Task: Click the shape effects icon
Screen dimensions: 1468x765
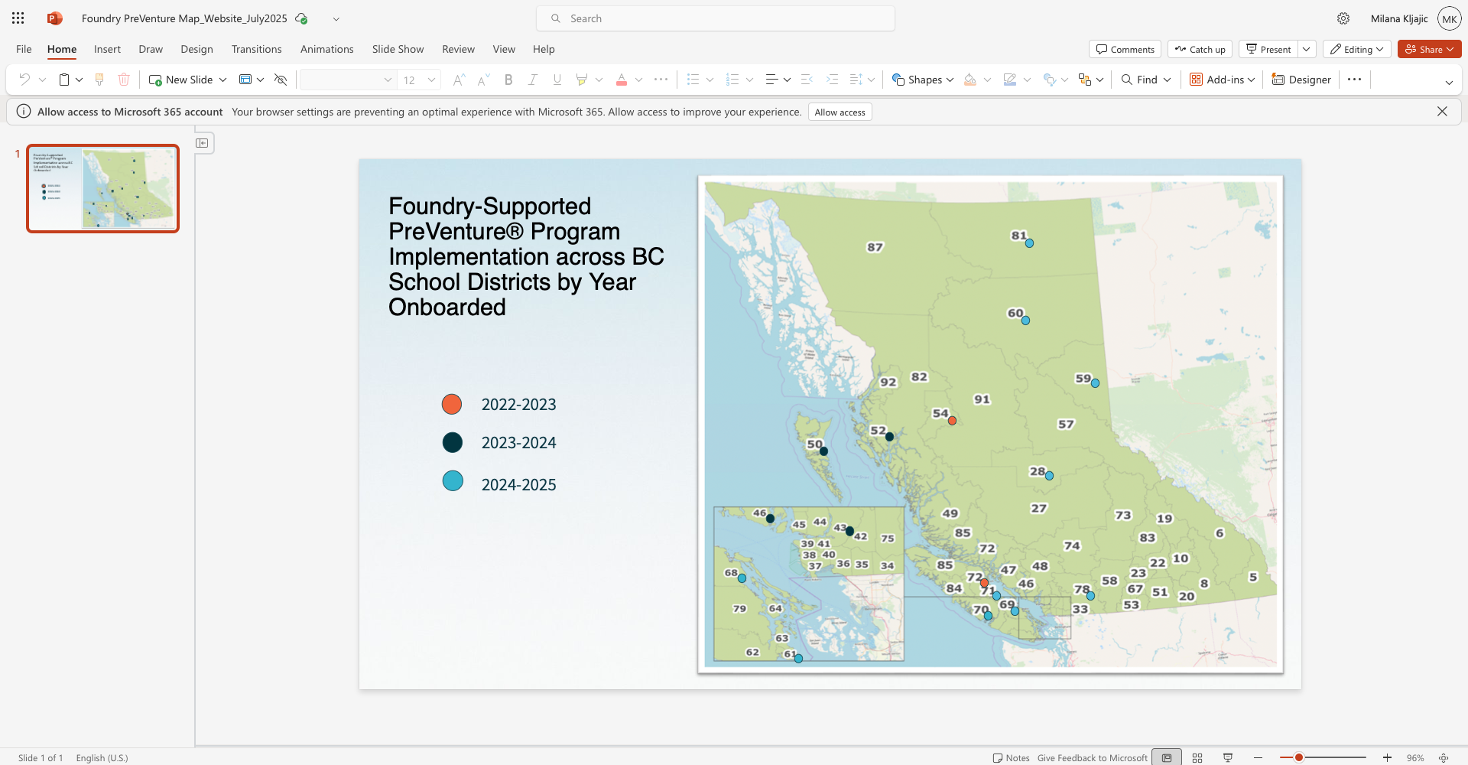Action: click(1049, 80)
